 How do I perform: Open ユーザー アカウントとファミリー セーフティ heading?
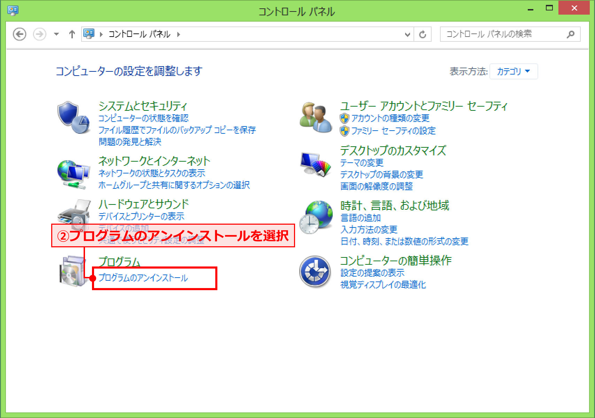424,106
